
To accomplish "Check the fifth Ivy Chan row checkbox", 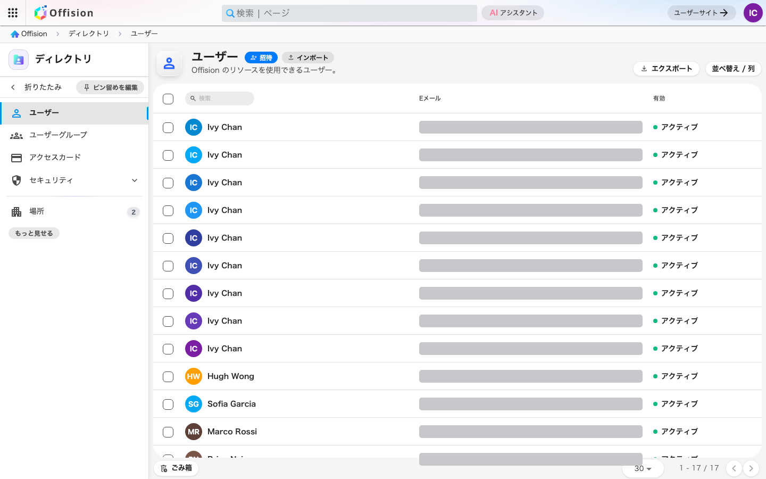I will point(168,238).
